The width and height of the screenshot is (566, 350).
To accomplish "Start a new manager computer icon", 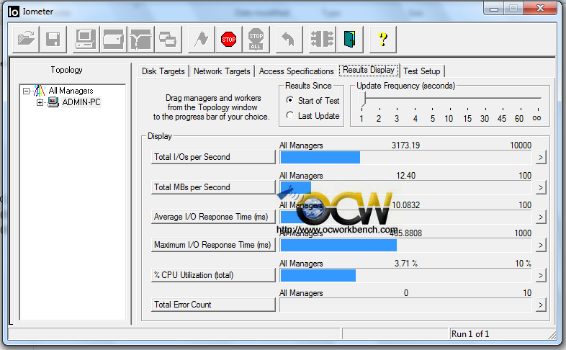I will [86, 39].
